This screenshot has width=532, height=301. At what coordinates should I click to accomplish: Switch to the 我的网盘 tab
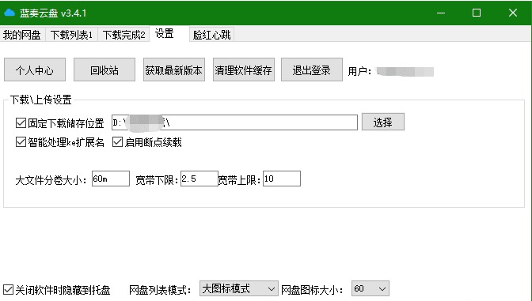coord(22,35)
